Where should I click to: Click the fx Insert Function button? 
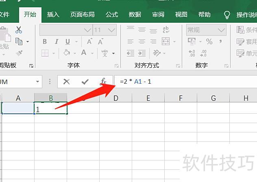103,81
